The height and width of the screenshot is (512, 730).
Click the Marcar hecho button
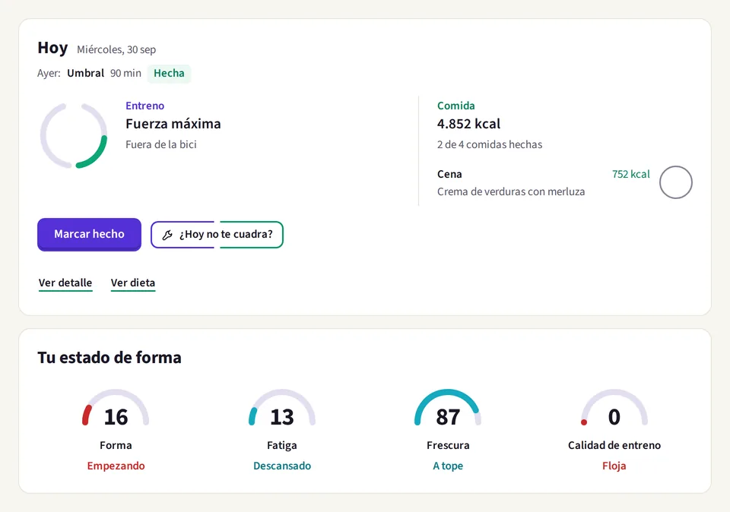(x=89, y=235)
